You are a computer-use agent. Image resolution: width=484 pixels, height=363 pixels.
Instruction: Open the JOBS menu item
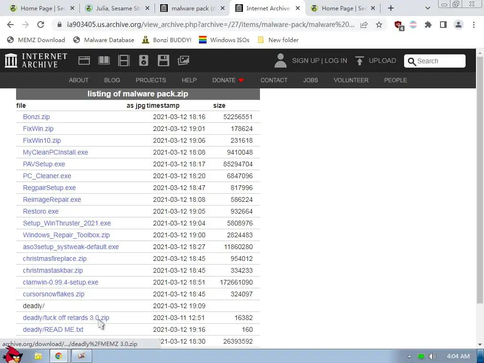point(311,80)
